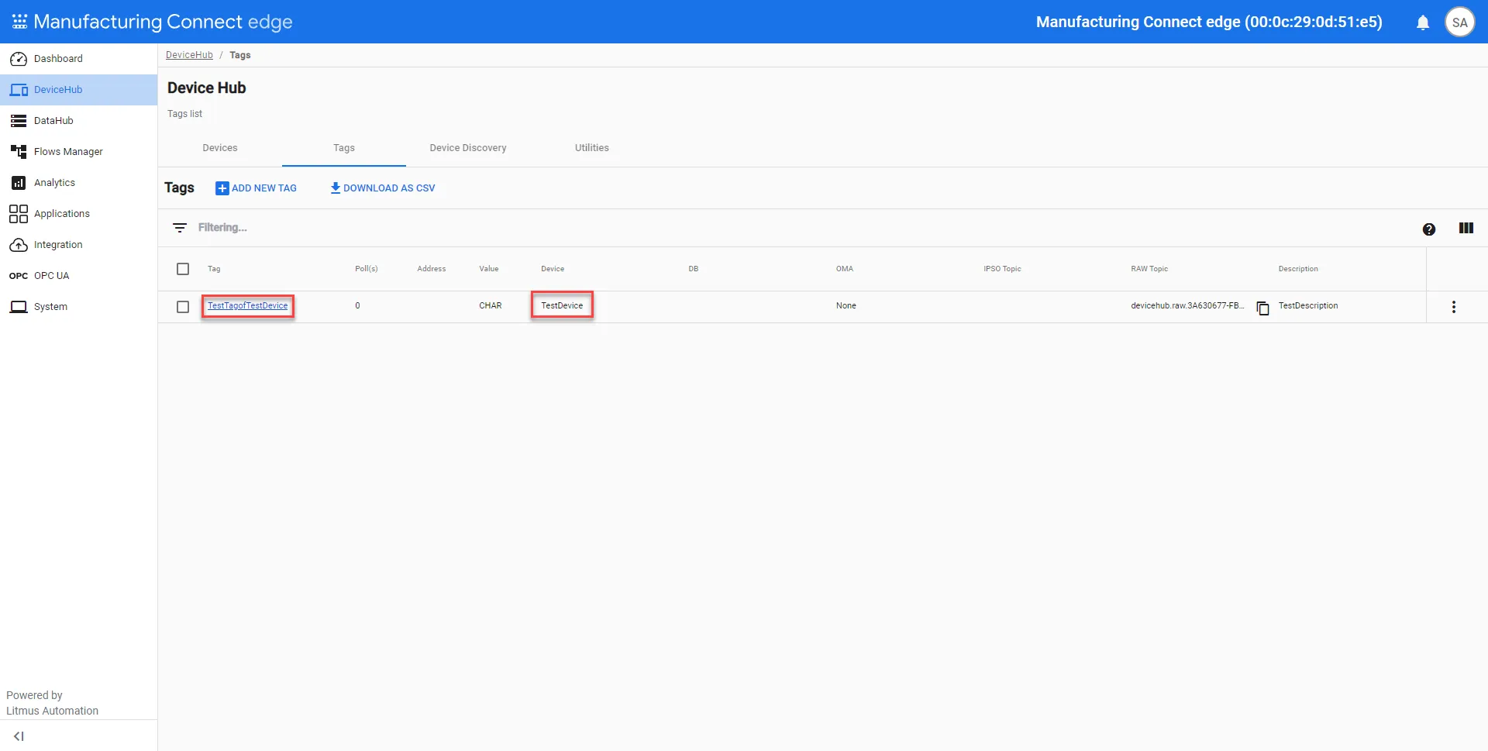Click the Device column header
Viewport: 1488px width, 751px height.
pos(553,269)
